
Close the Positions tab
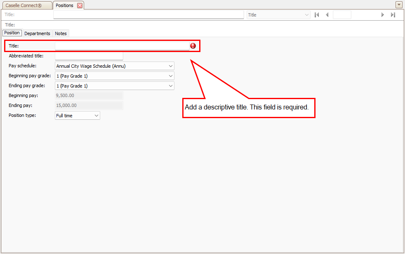pyautogui.click(x=80, y=5)
